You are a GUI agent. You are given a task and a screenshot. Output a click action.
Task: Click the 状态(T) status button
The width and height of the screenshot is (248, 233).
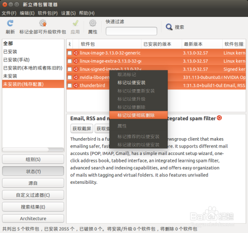(33, 171)
